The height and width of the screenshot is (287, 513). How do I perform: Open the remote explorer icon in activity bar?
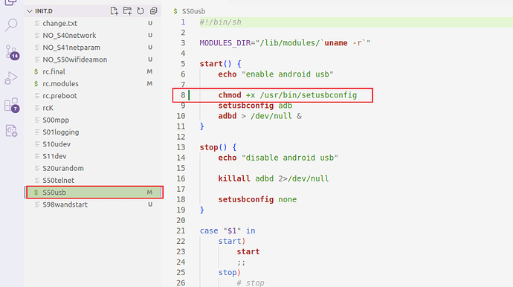pos(11,131)
